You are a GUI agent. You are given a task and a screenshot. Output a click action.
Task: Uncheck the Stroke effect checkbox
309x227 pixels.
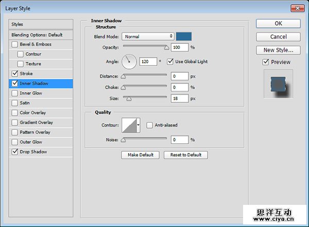point(14,74)
